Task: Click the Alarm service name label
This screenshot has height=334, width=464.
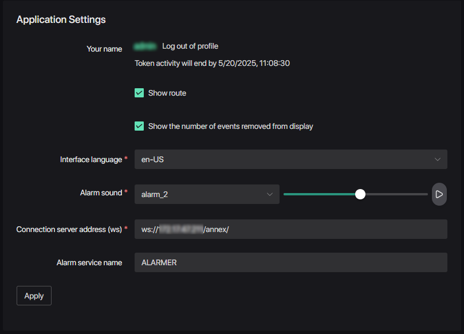Action: (x=89, y=262)
